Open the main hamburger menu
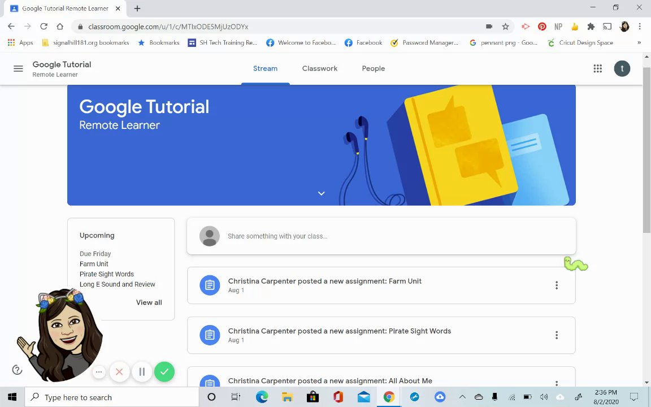 click(18, 68)
